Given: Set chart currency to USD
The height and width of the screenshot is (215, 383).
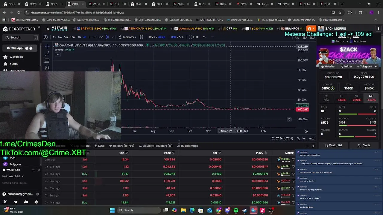Looking at the screenshot, I should click(x=173, y=37).
